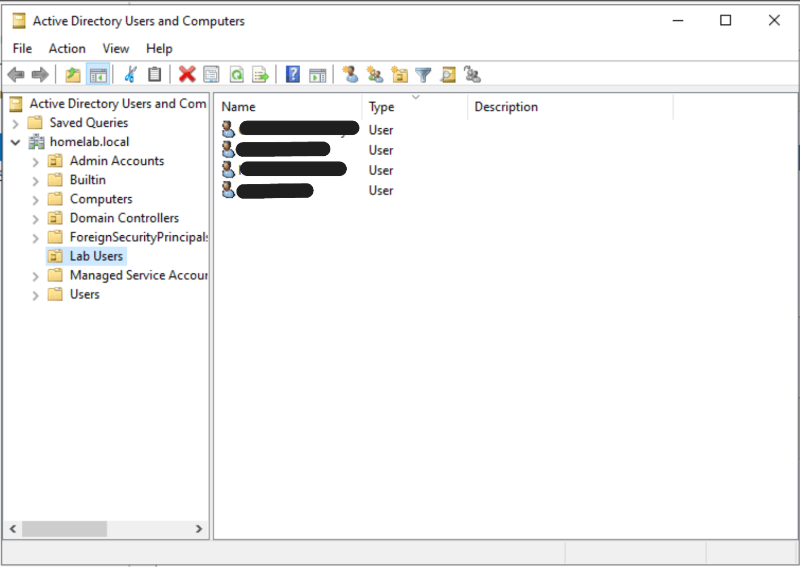Screen dimensions: 800x567
Task: Select the homelab.local domain
Action: point(90,142)
